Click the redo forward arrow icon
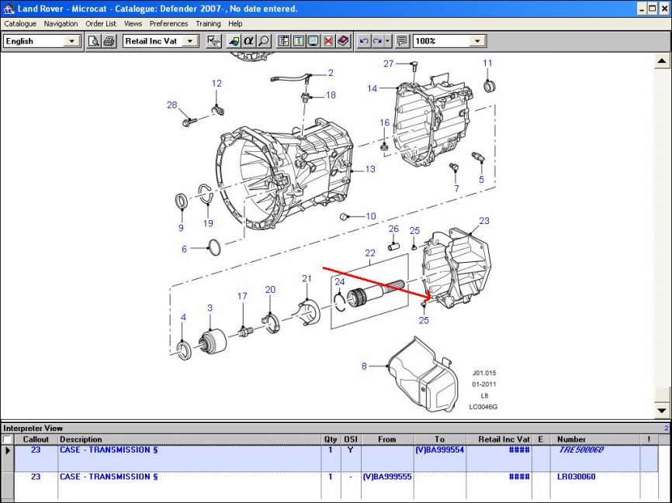This screenshot has height=503, width=672. click(378, 41)
